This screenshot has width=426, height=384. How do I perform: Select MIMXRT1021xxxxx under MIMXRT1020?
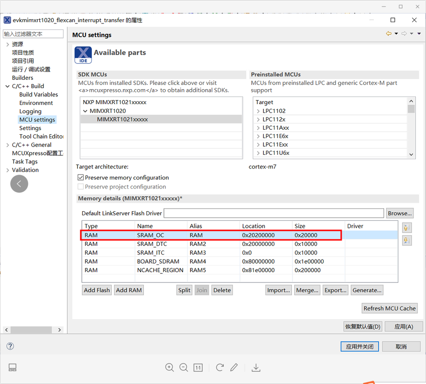tap(161, 119)
